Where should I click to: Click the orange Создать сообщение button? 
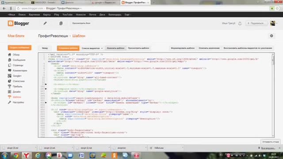(19, 48)
